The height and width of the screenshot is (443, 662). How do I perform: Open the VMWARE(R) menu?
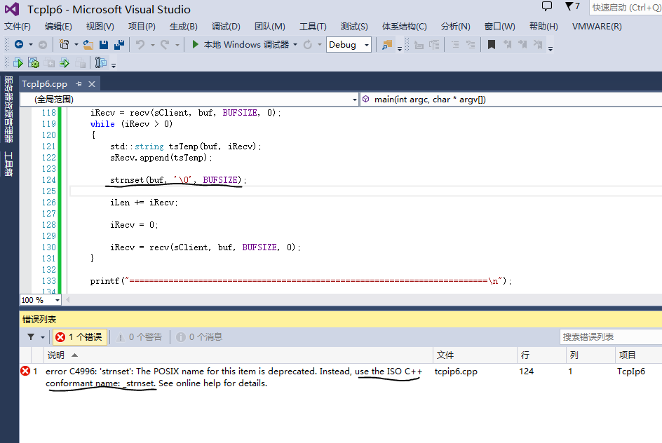(597, 27)
